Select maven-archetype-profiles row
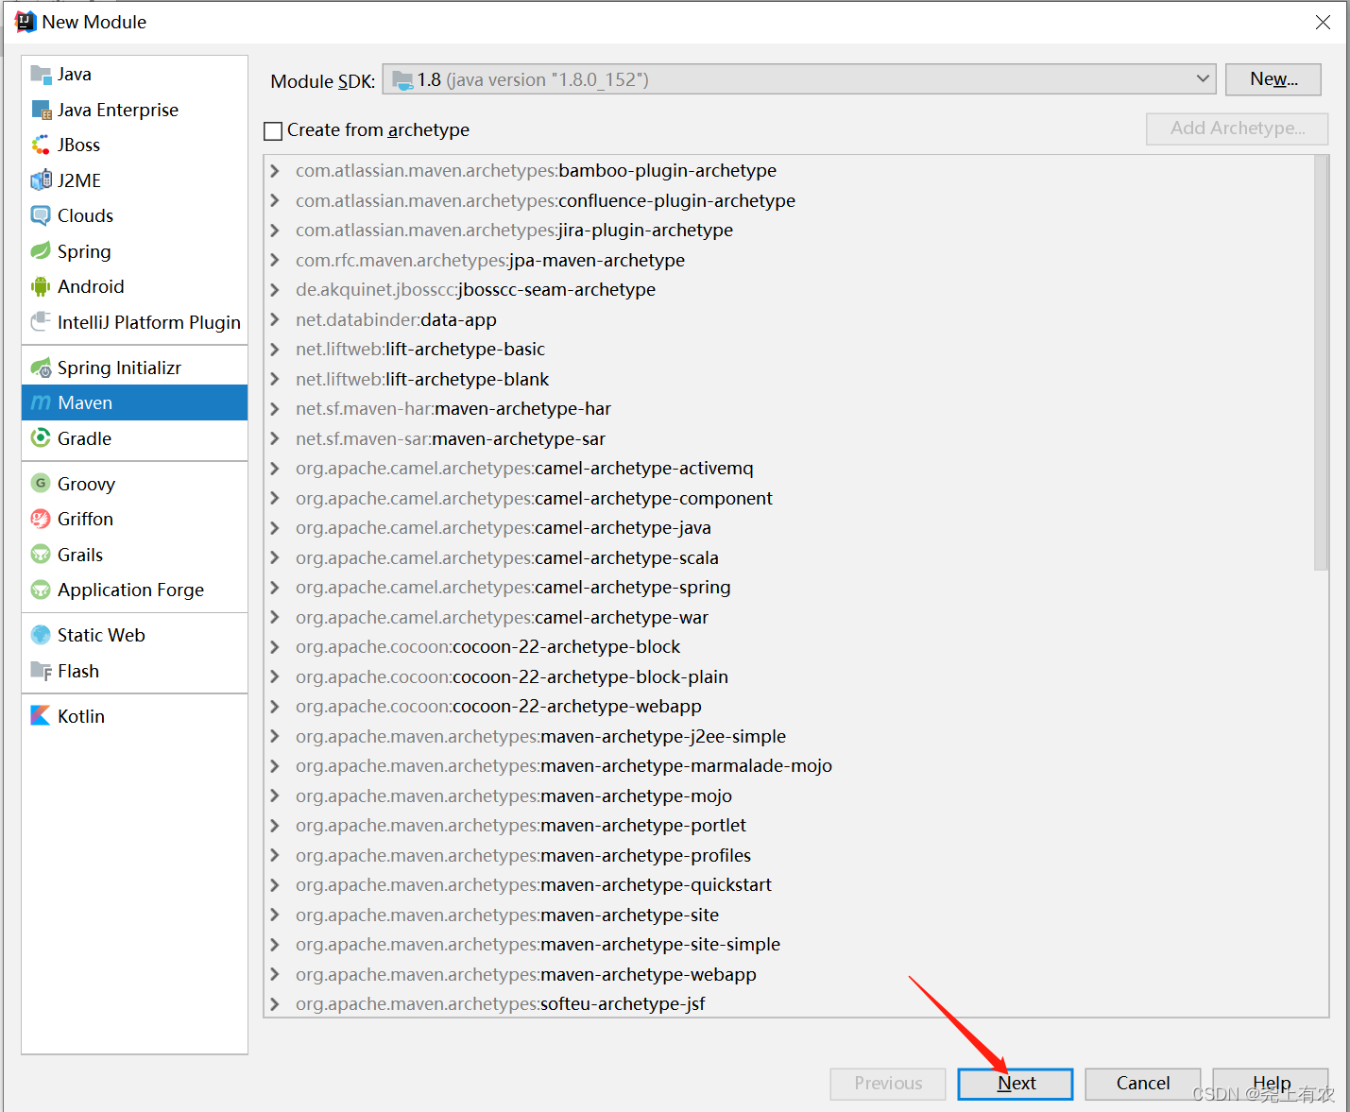This screenshot has width=1350, height=1112. coord(789,855)
